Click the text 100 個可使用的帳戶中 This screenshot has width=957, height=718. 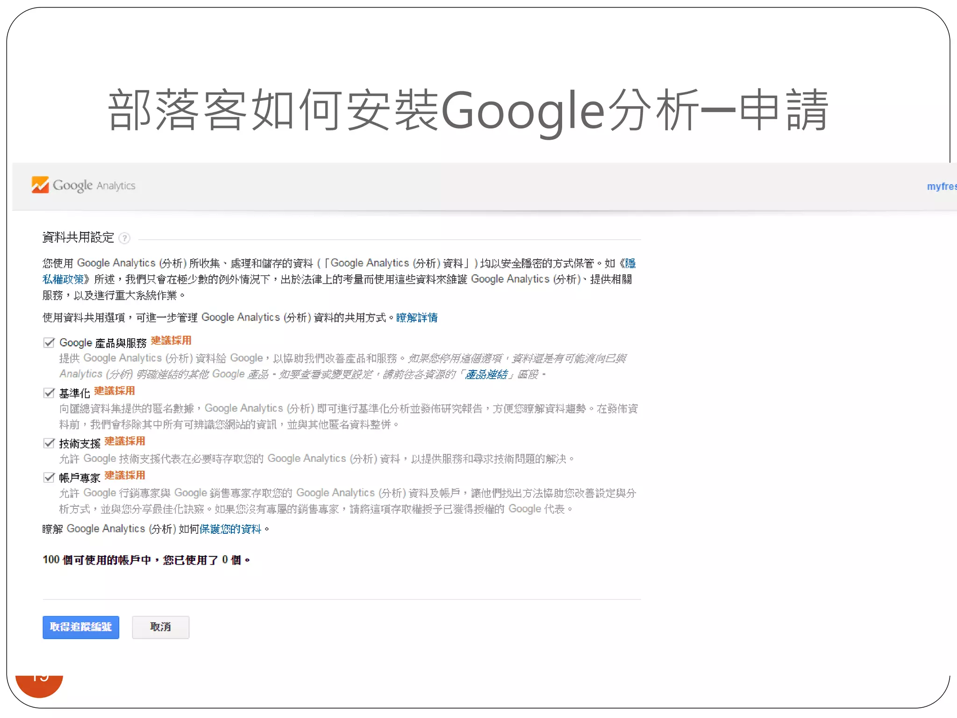pos(97,560)
